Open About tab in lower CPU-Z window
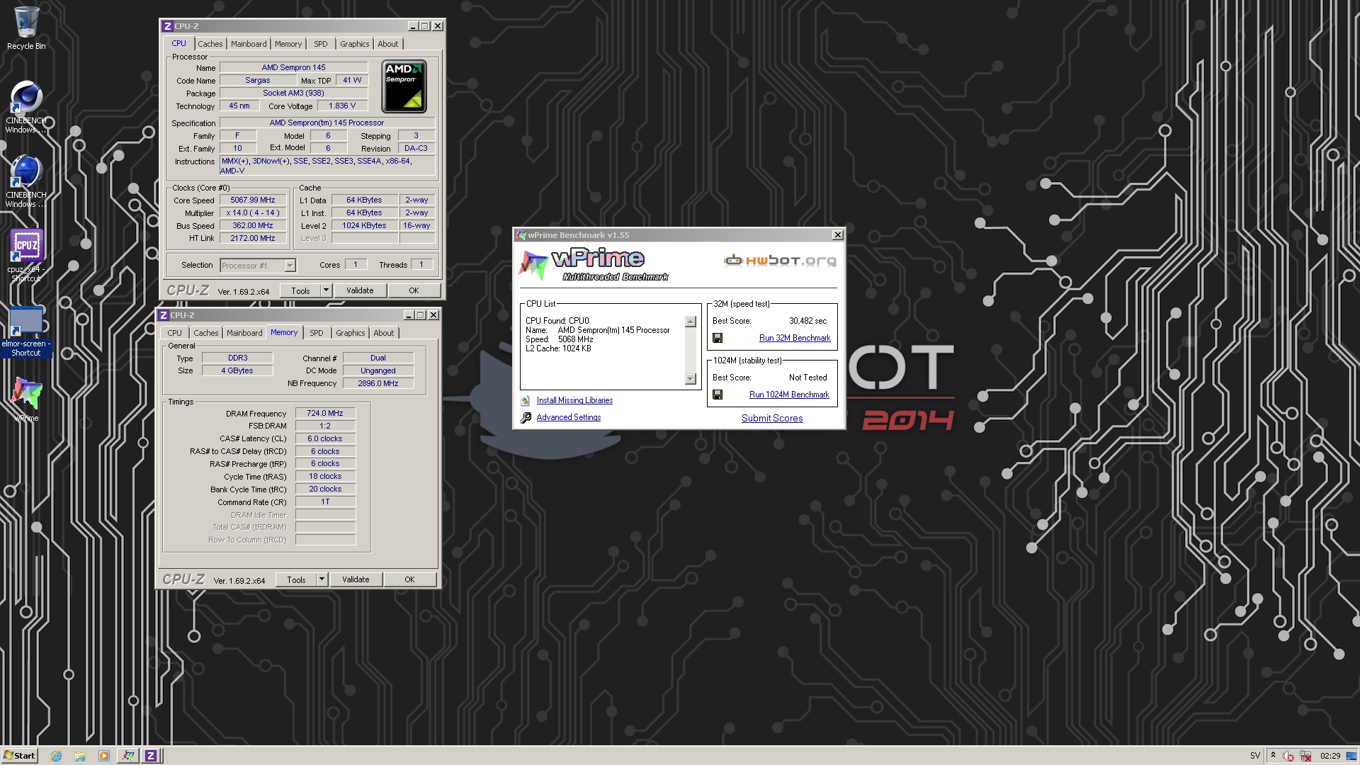This screenshot has width=1360, height=765. 383,333
